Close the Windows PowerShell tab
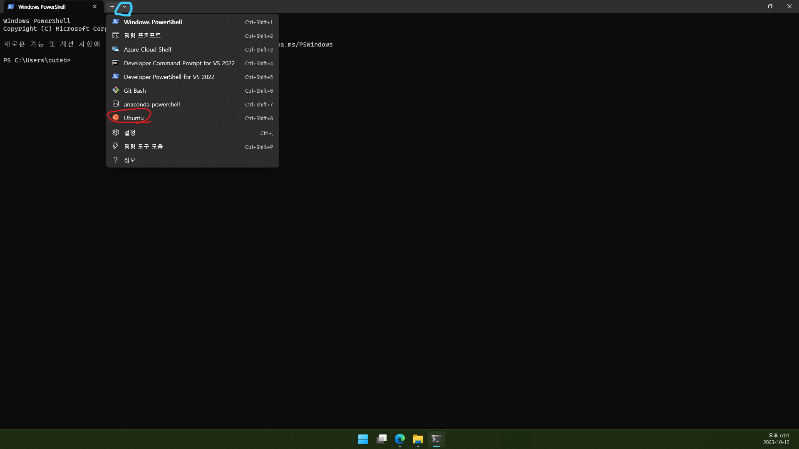799x449 pixels. pyautogui.click(x=95, y=7)
